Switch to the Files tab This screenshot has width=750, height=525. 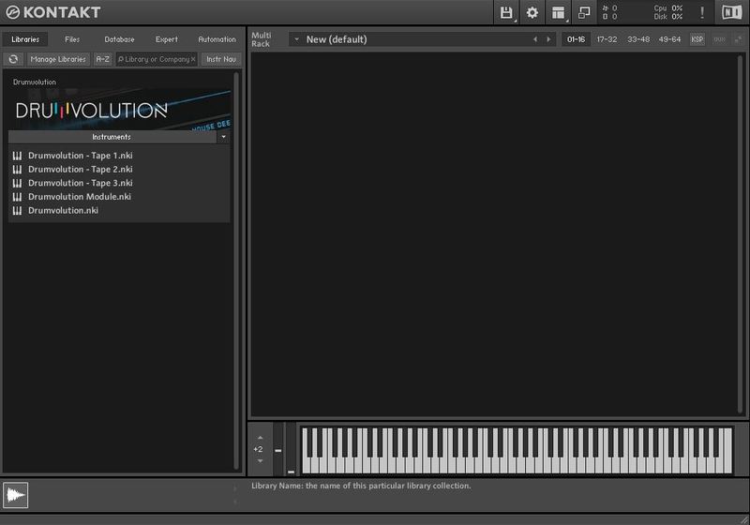tap(72, 39)
